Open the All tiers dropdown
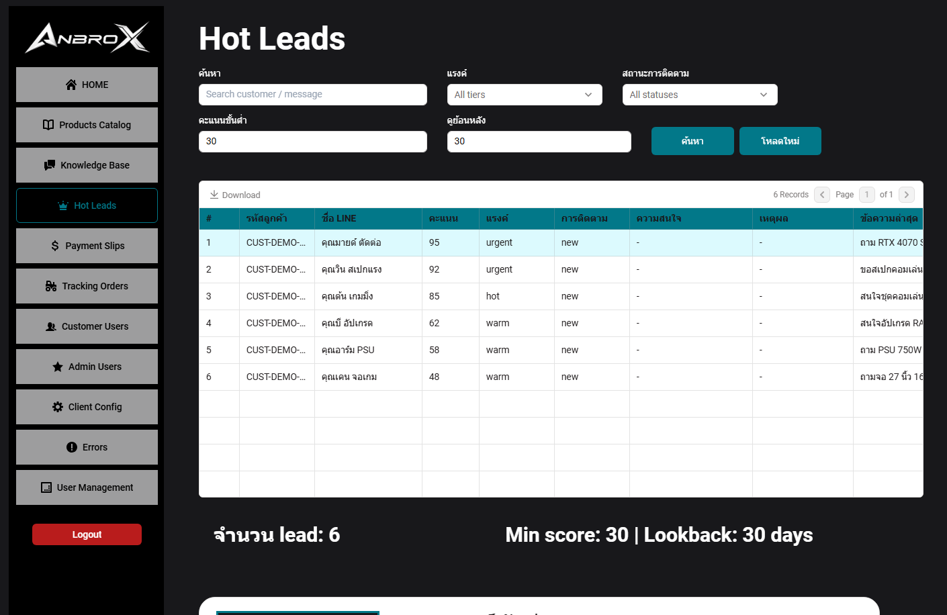 coord(525,95)
